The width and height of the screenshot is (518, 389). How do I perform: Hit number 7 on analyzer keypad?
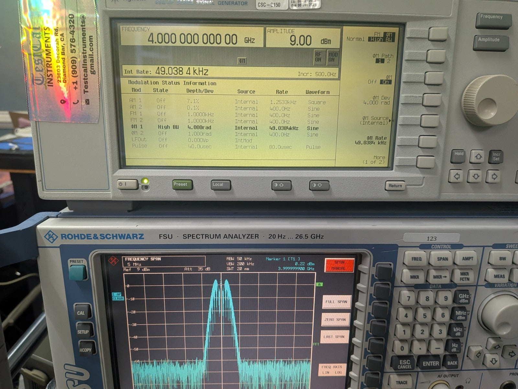tap(409, 298)
